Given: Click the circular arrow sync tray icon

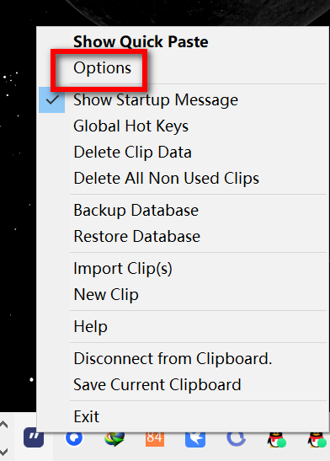Looking at the screenshot, I should click(x=236, y=439).
